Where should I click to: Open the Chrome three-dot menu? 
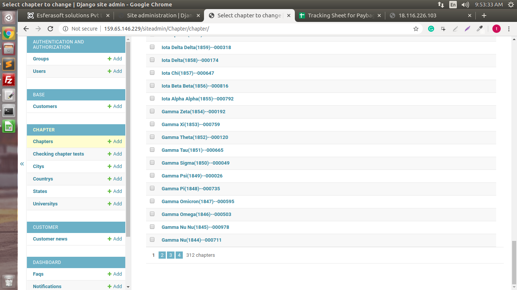click(x=509, y=29)
